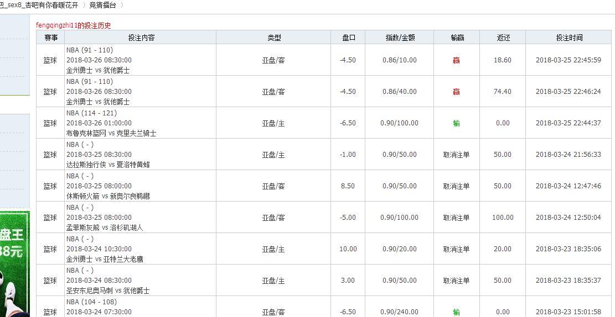Click the bet time 2018-03-25 22:44:37
The height and width of the screenshot is (317, 615).
pos(569,123)
